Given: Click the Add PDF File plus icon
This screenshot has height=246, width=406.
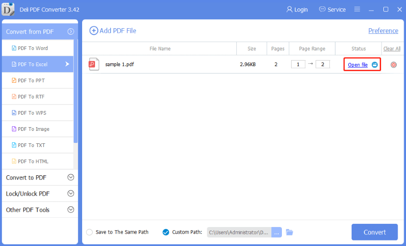Looking at the screenshot, I should [94, 31].
